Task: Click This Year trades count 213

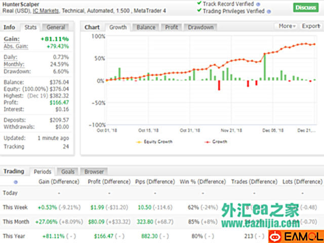Action: point(249,236)
